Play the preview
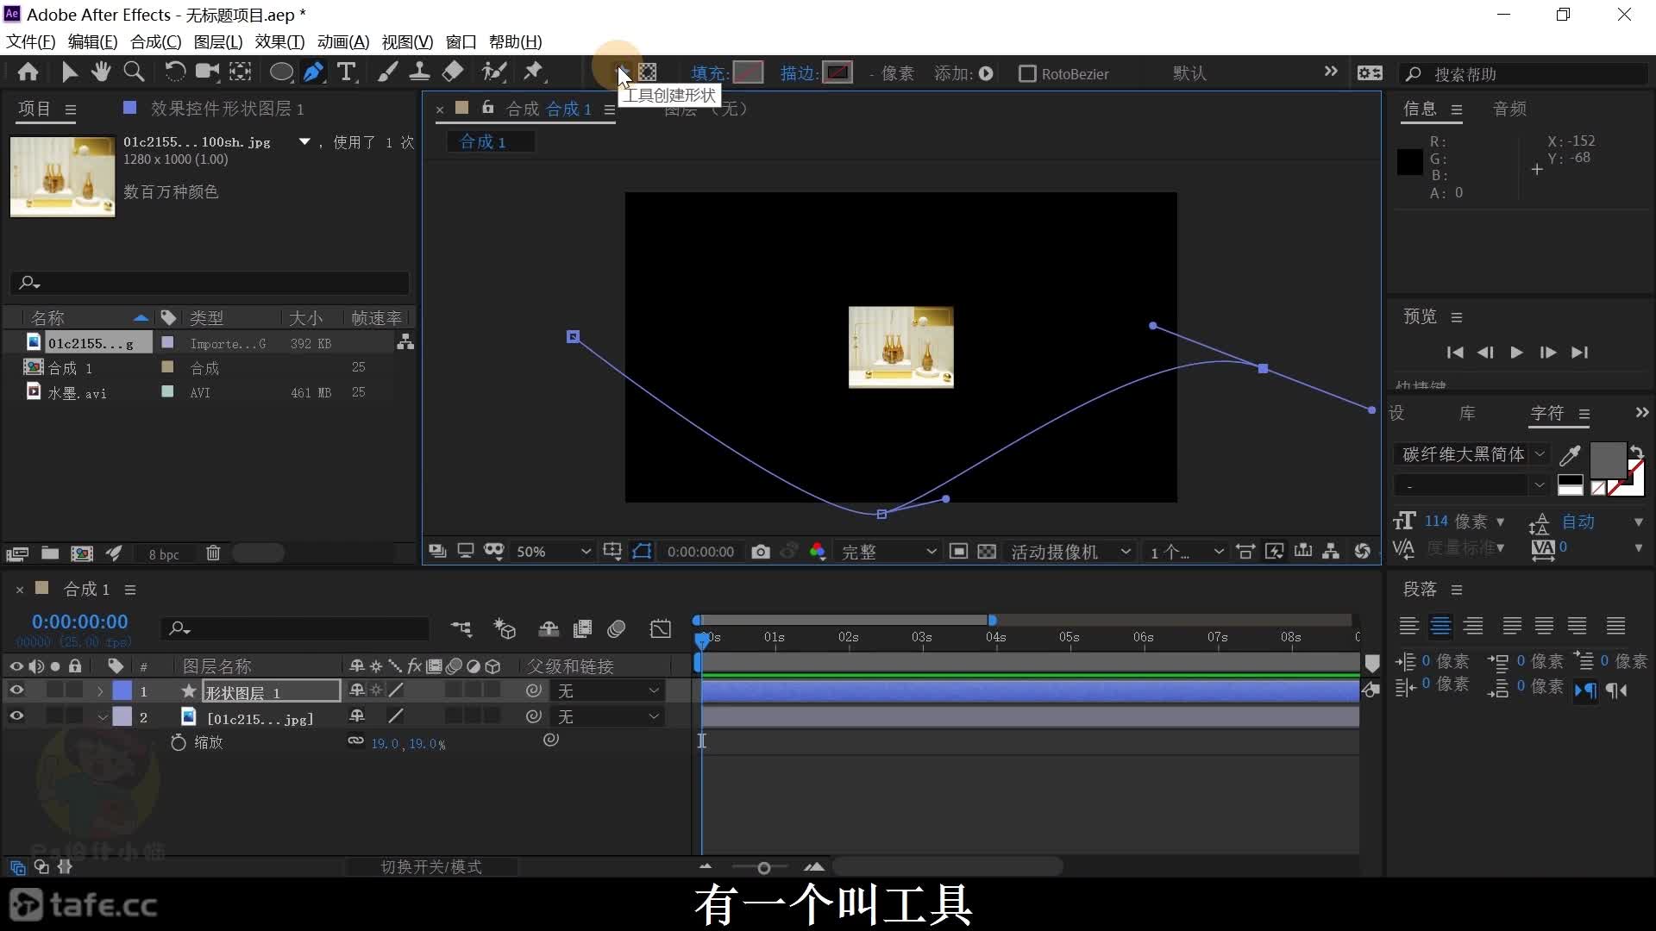The image size is (1656, 931). click(1516, 353)
